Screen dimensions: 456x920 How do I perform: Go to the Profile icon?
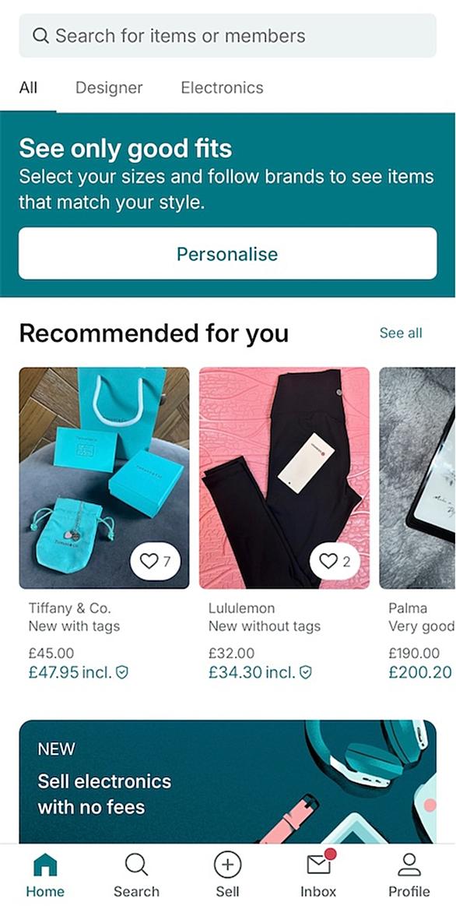[x=409, y=865]
